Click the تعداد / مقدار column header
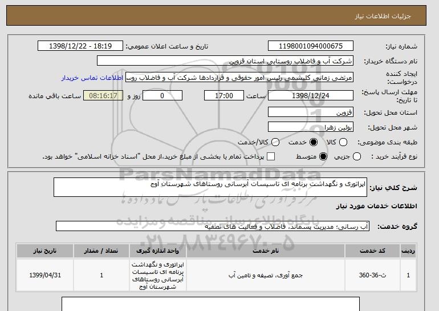Screen dimensions: 439x311 tap(101, 251)
